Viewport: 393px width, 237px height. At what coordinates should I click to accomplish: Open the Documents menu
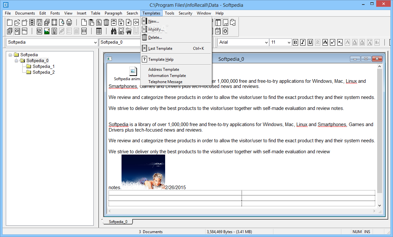click(x=25, y=13)
